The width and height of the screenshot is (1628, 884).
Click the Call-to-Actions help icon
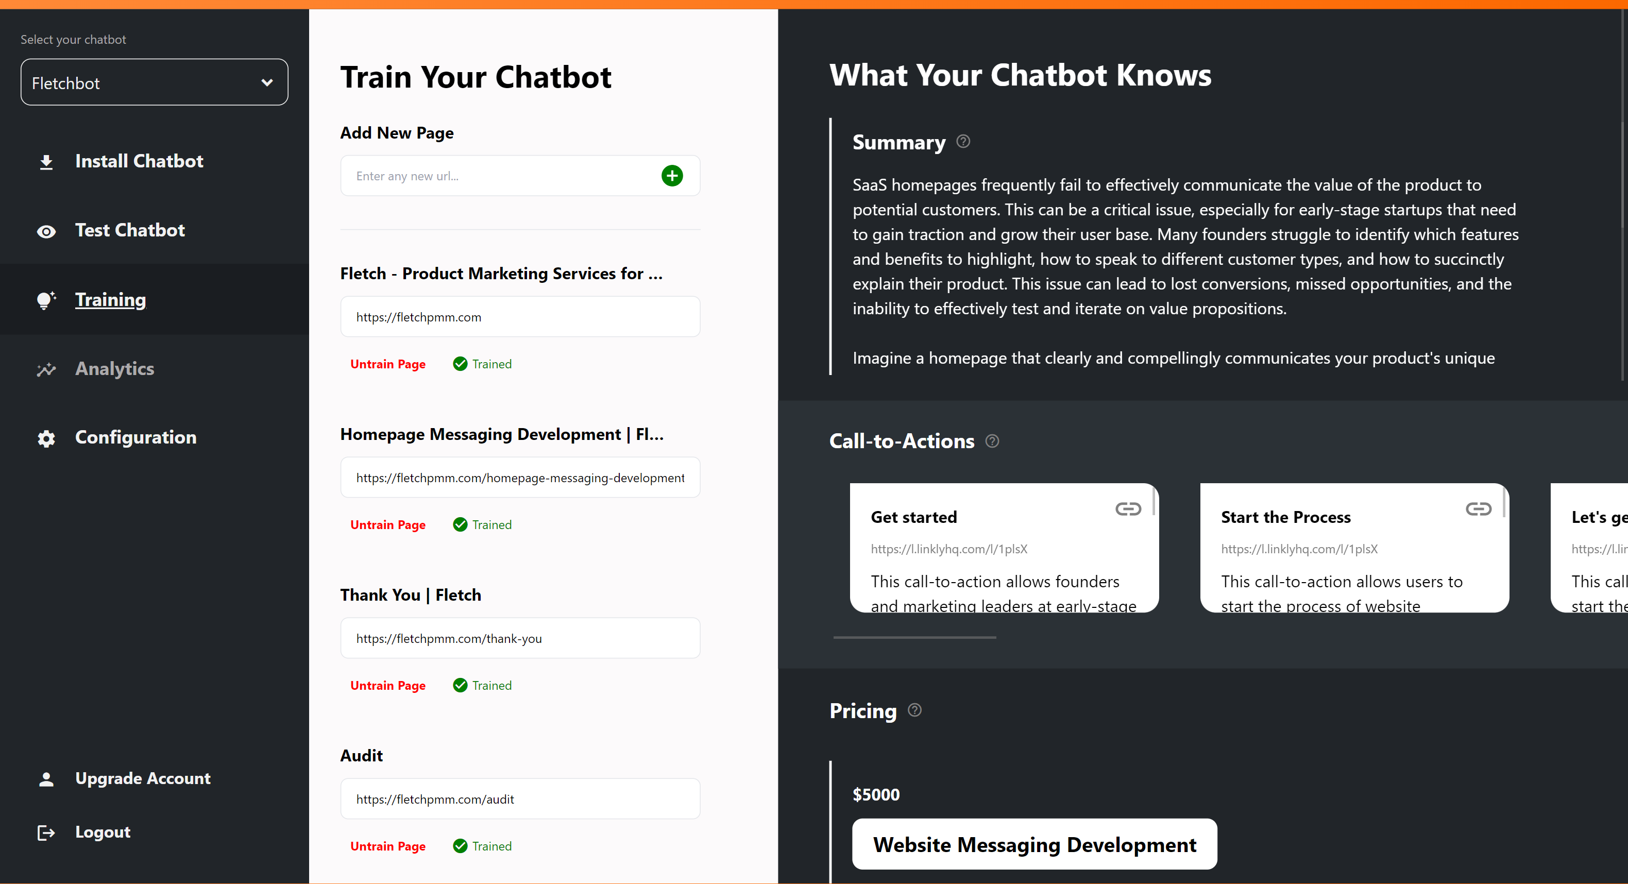992,441
